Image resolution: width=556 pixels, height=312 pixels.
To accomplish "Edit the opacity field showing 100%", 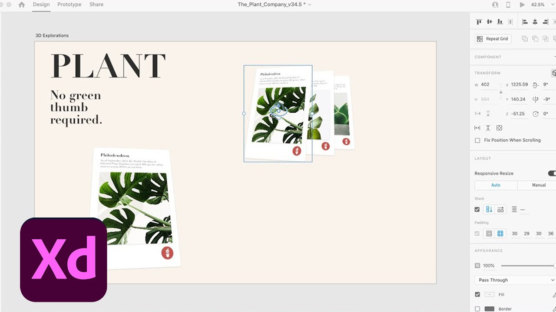I will (x=489, y=266).
